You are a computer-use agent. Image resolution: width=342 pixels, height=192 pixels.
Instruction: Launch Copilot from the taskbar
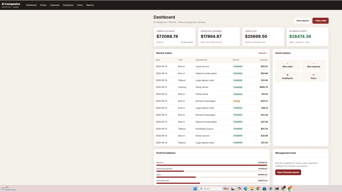(x=239, y=189)
